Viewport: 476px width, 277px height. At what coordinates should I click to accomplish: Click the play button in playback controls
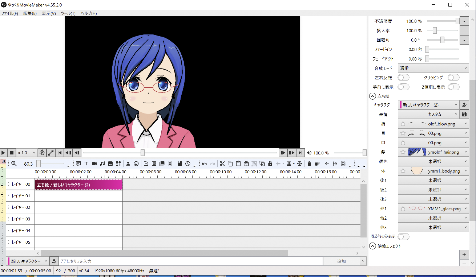click(3, 153)
